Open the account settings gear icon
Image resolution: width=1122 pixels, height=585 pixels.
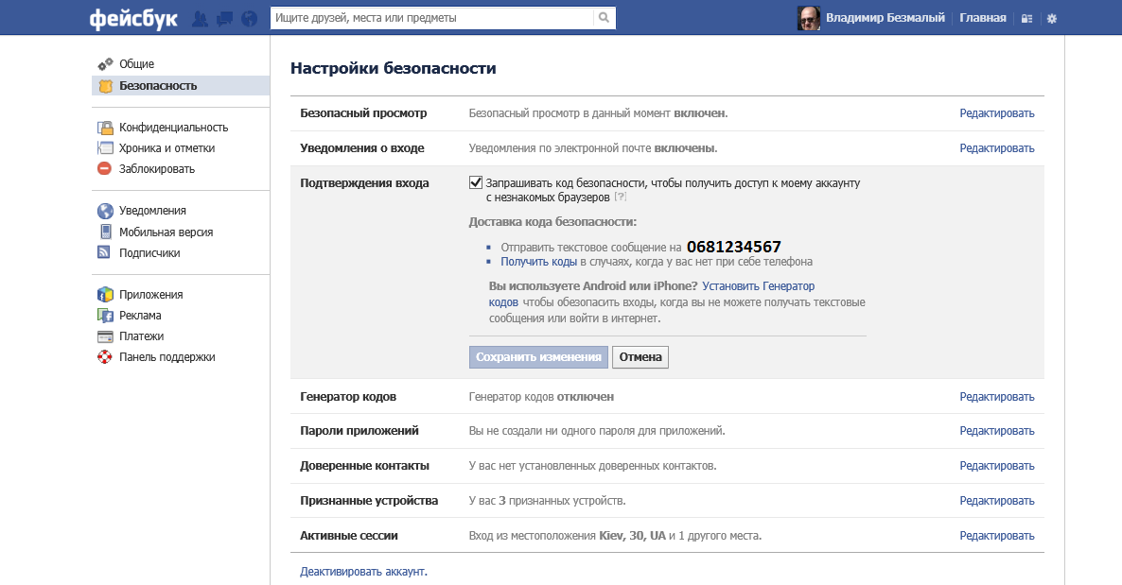click(x=1052, y=19)
